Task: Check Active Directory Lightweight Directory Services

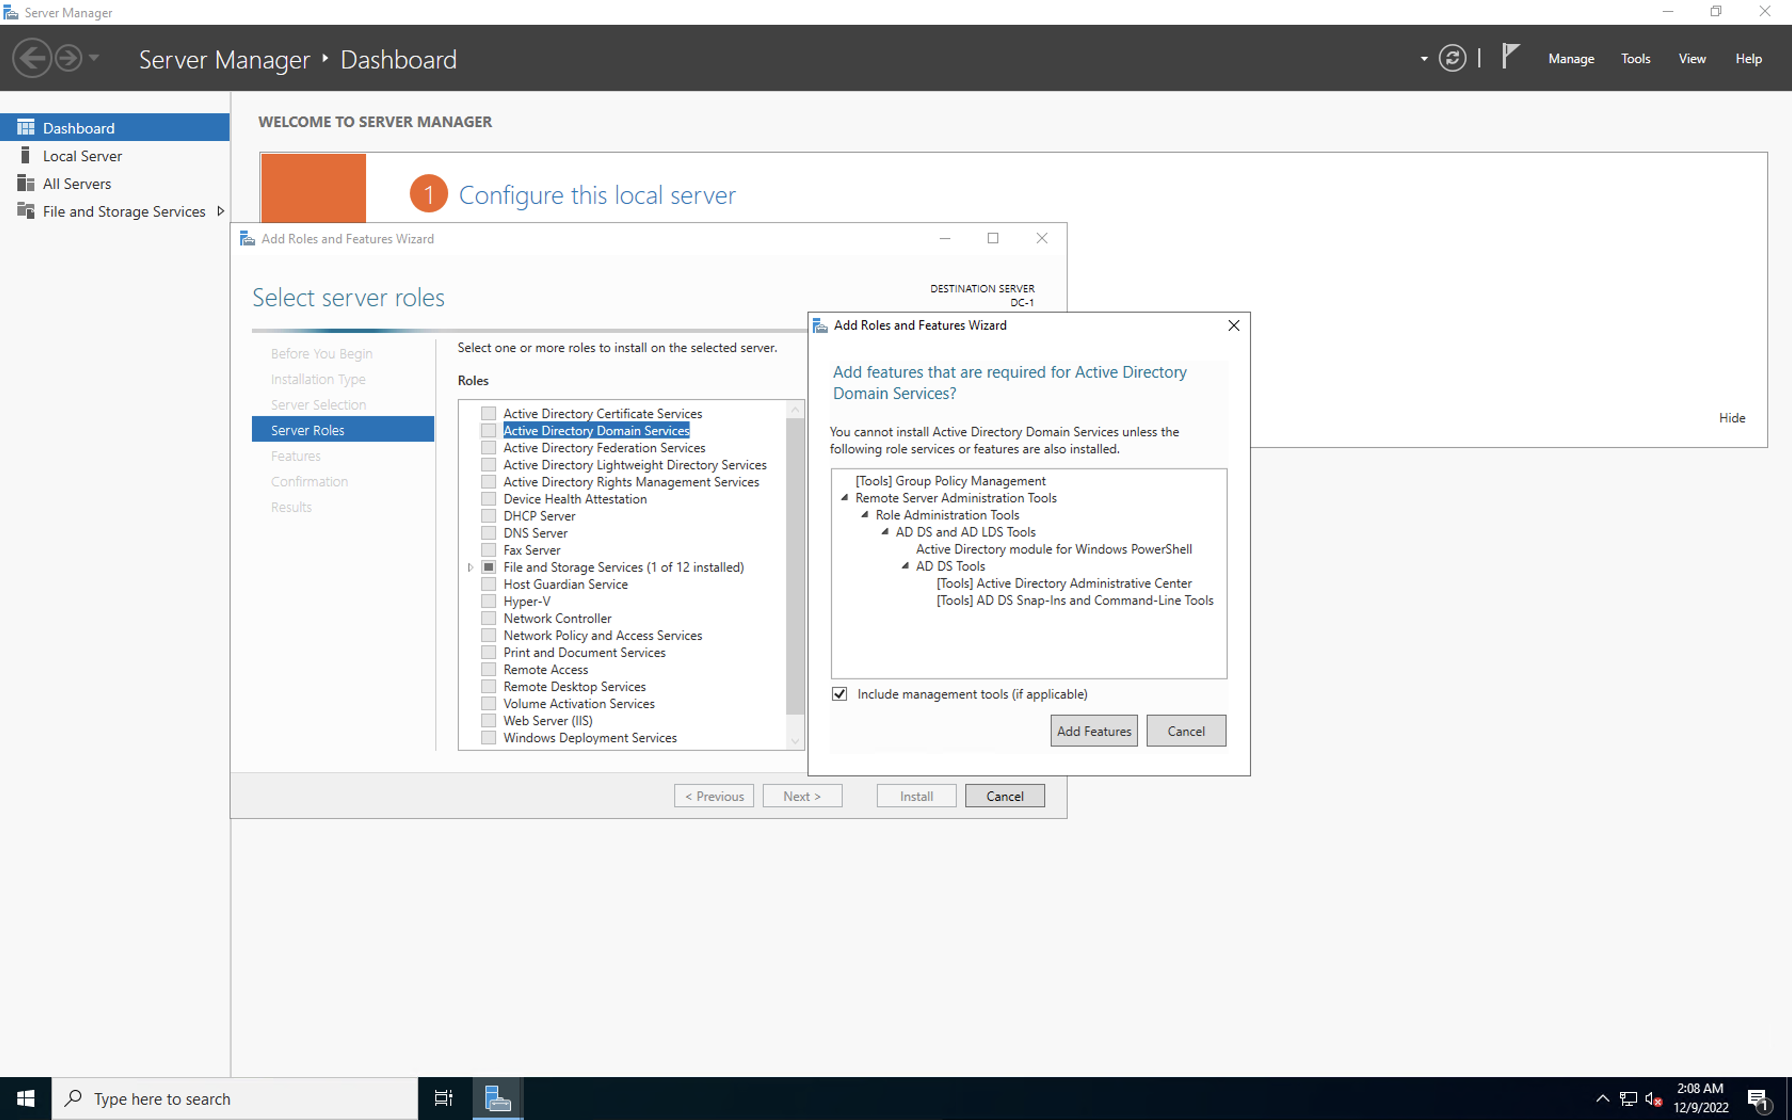Action: pos(488,465)
